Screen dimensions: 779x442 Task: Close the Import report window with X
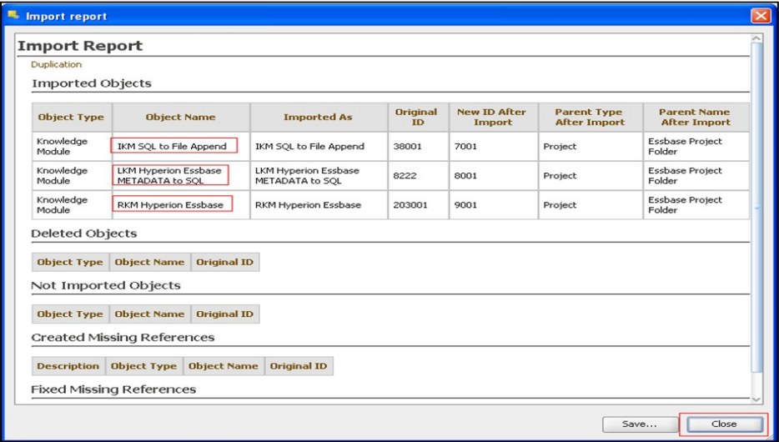pos(761,17)
